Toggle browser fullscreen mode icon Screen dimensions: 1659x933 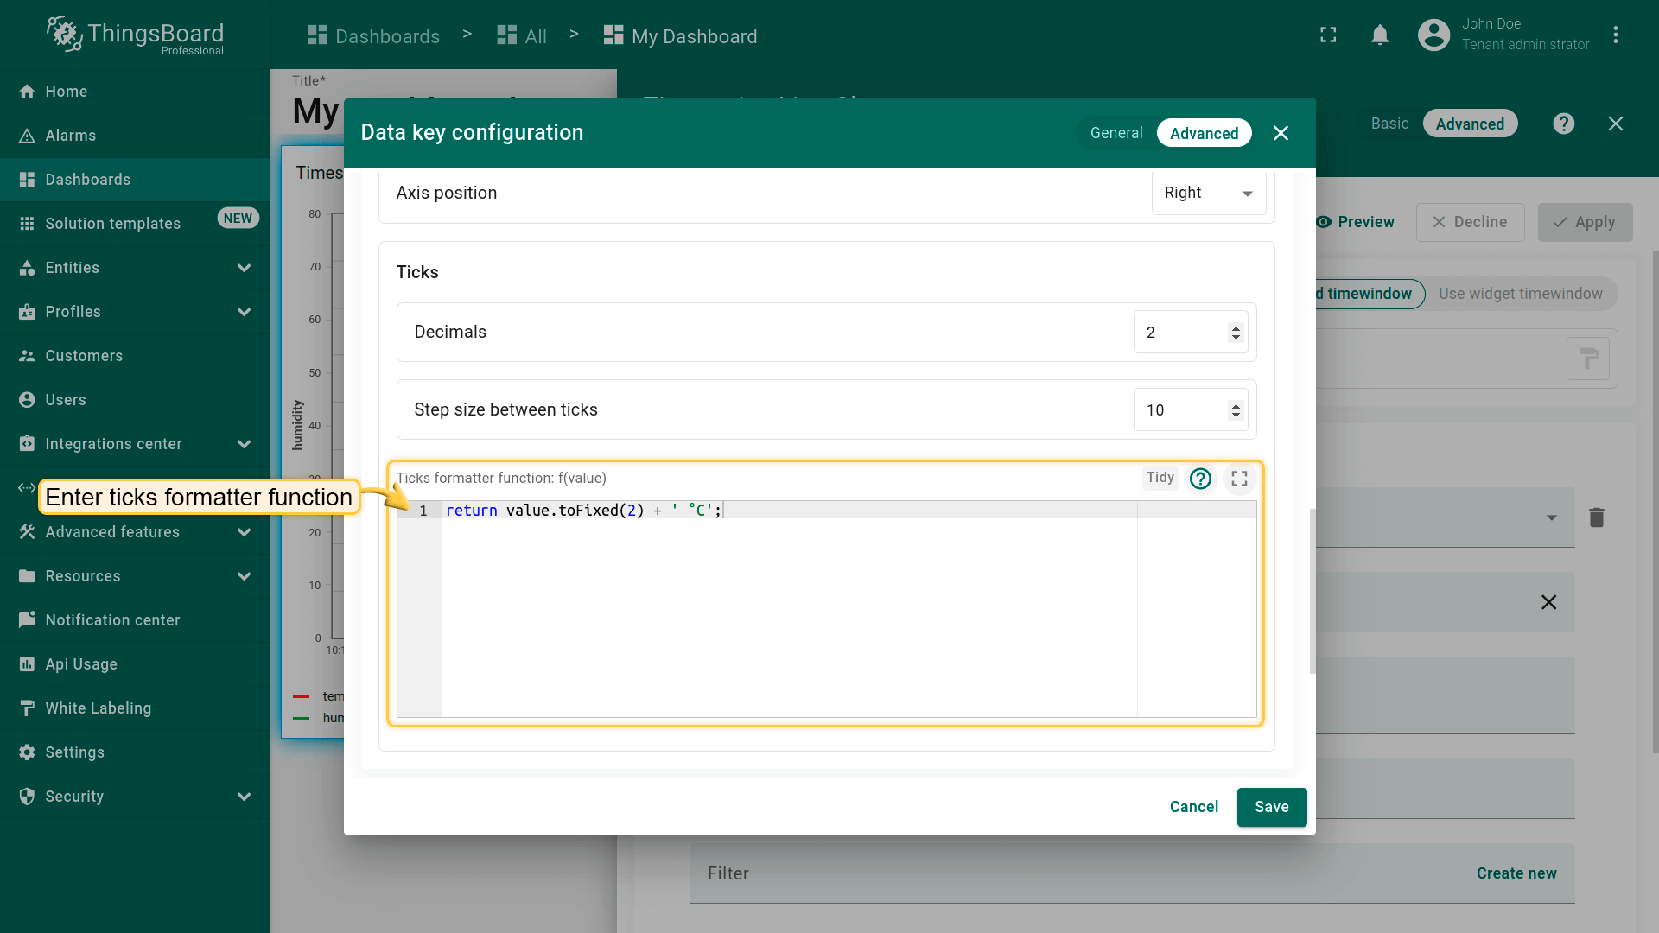click(x=1328, y=35)
